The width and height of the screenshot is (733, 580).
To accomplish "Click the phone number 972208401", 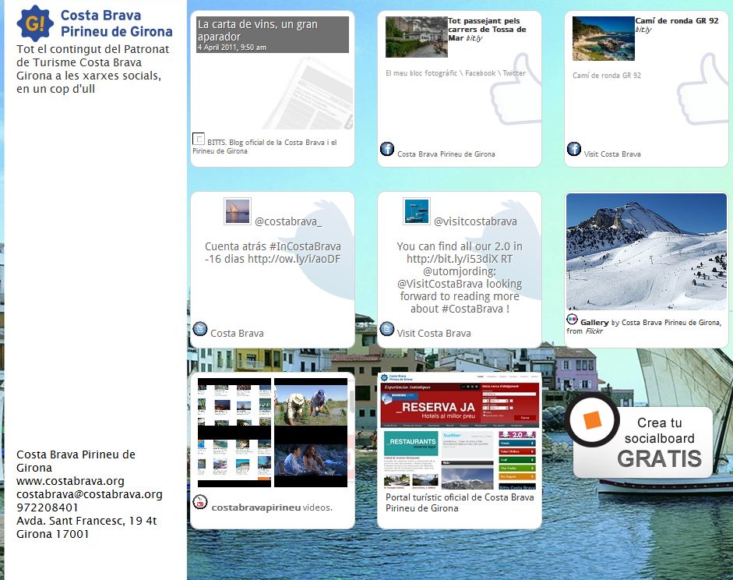I will (x=48, y=507).
